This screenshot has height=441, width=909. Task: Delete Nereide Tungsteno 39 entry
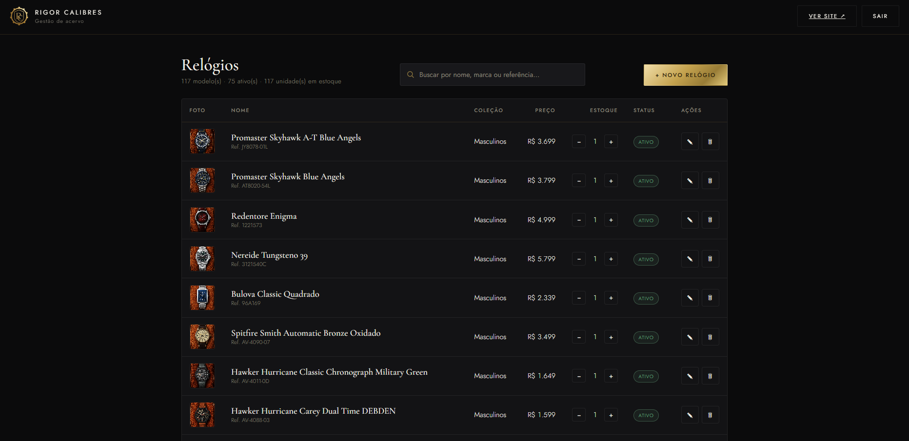(710, 259)
